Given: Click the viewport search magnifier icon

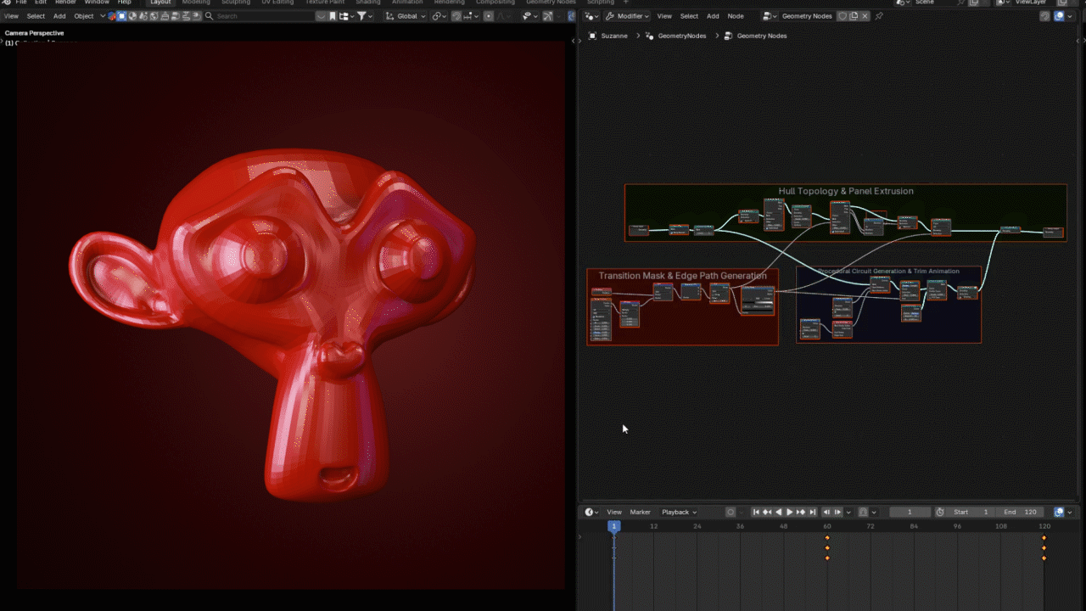Looking at the screenshot, I should 210,16.
